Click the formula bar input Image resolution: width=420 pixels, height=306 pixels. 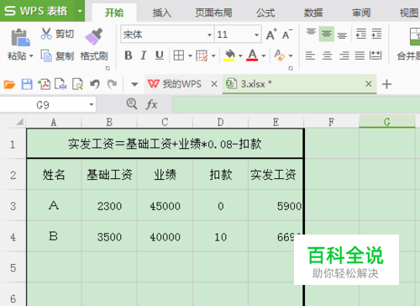pos(297,104)
